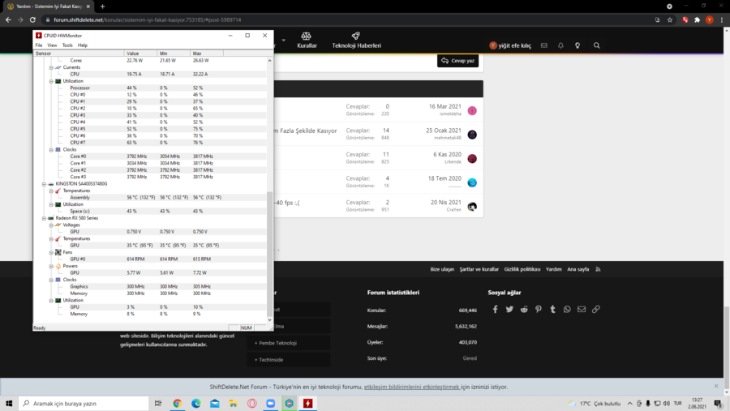Click the etkileşim bildirimlerini etkinleştirmek link

(411, 387)
